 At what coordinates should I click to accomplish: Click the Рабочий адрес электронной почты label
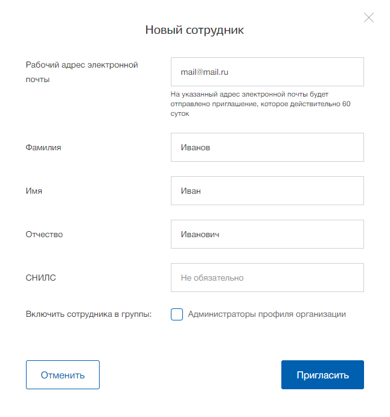(82, 72)
